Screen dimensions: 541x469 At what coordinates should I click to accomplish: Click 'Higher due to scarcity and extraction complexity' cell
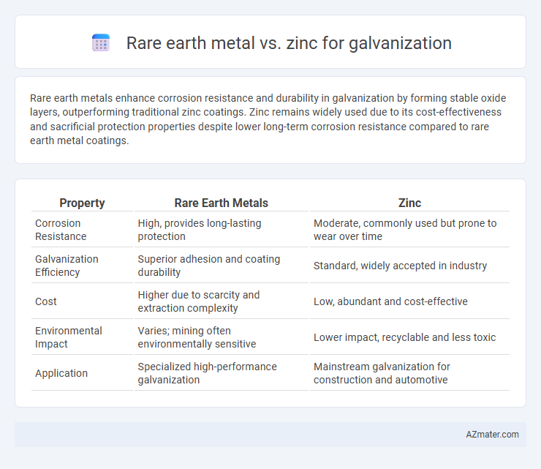click(x=222, y=301)
